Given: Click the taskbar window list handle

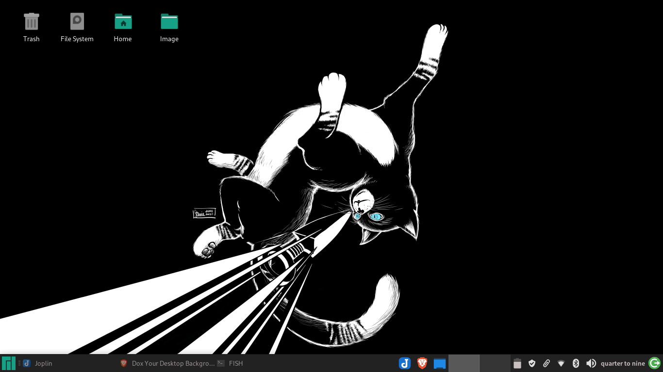Looking at the screenshot, I should [19, 363].
